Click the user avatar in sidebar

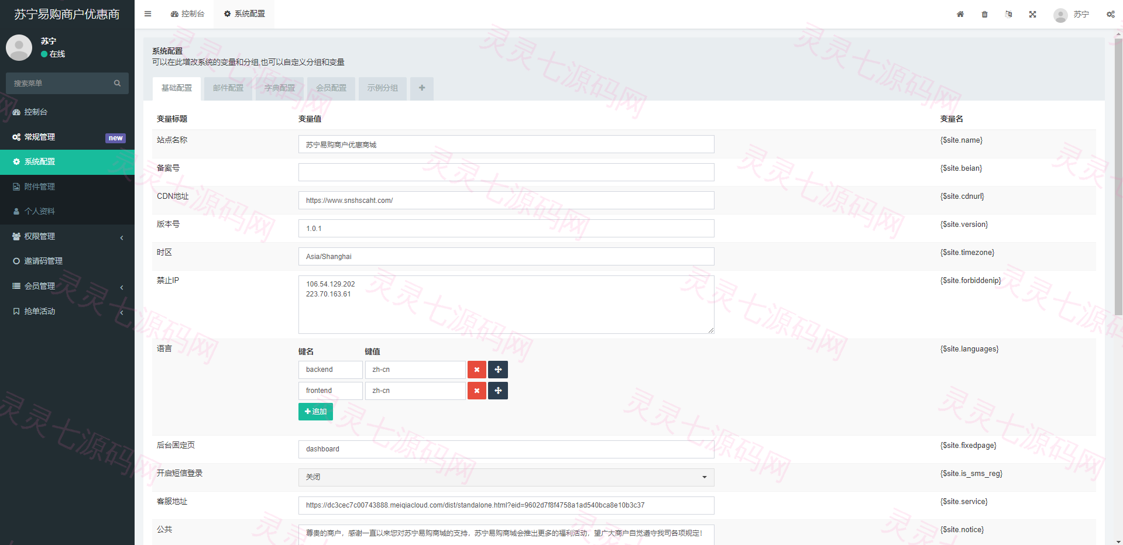19,47
